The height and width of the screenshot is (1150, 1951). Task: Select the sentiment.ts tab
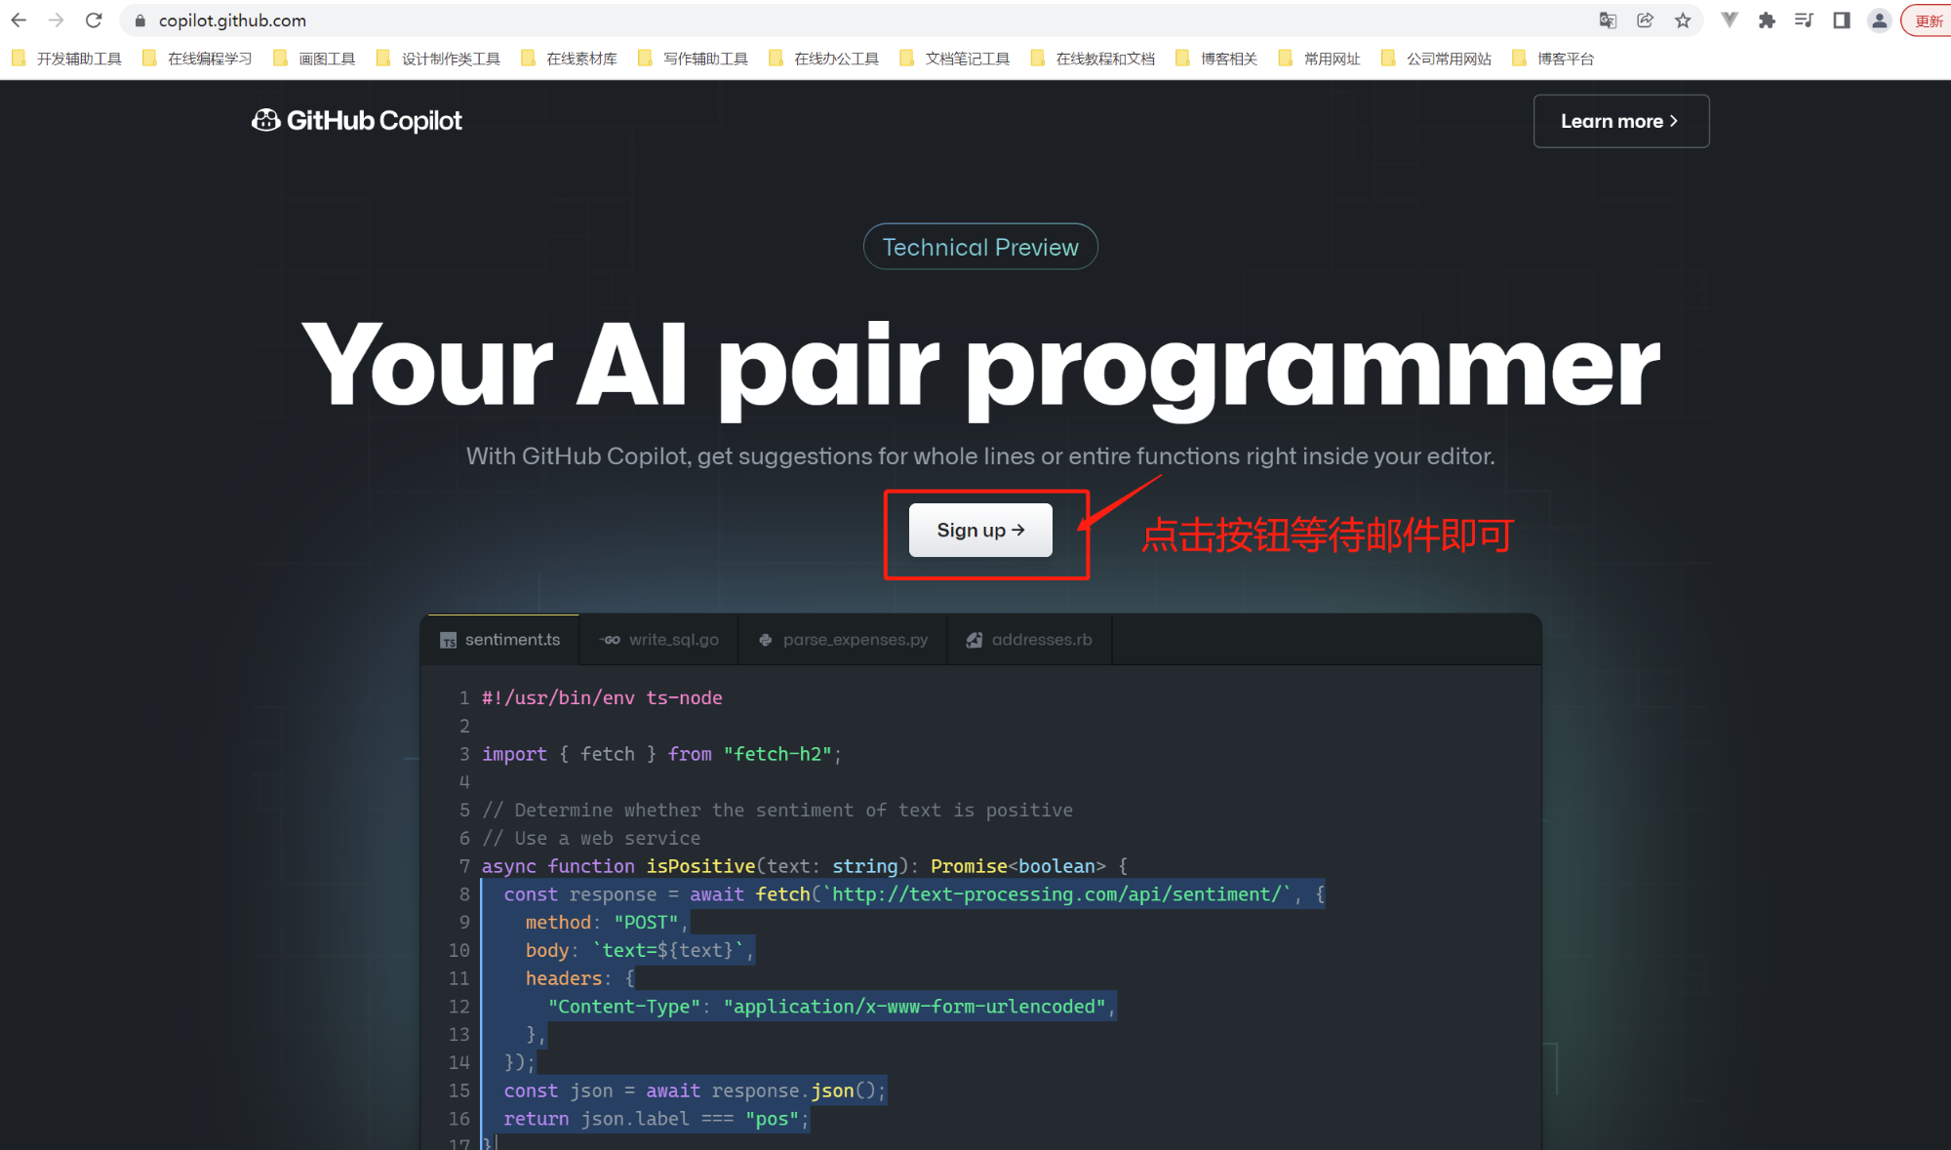point(500,640)
